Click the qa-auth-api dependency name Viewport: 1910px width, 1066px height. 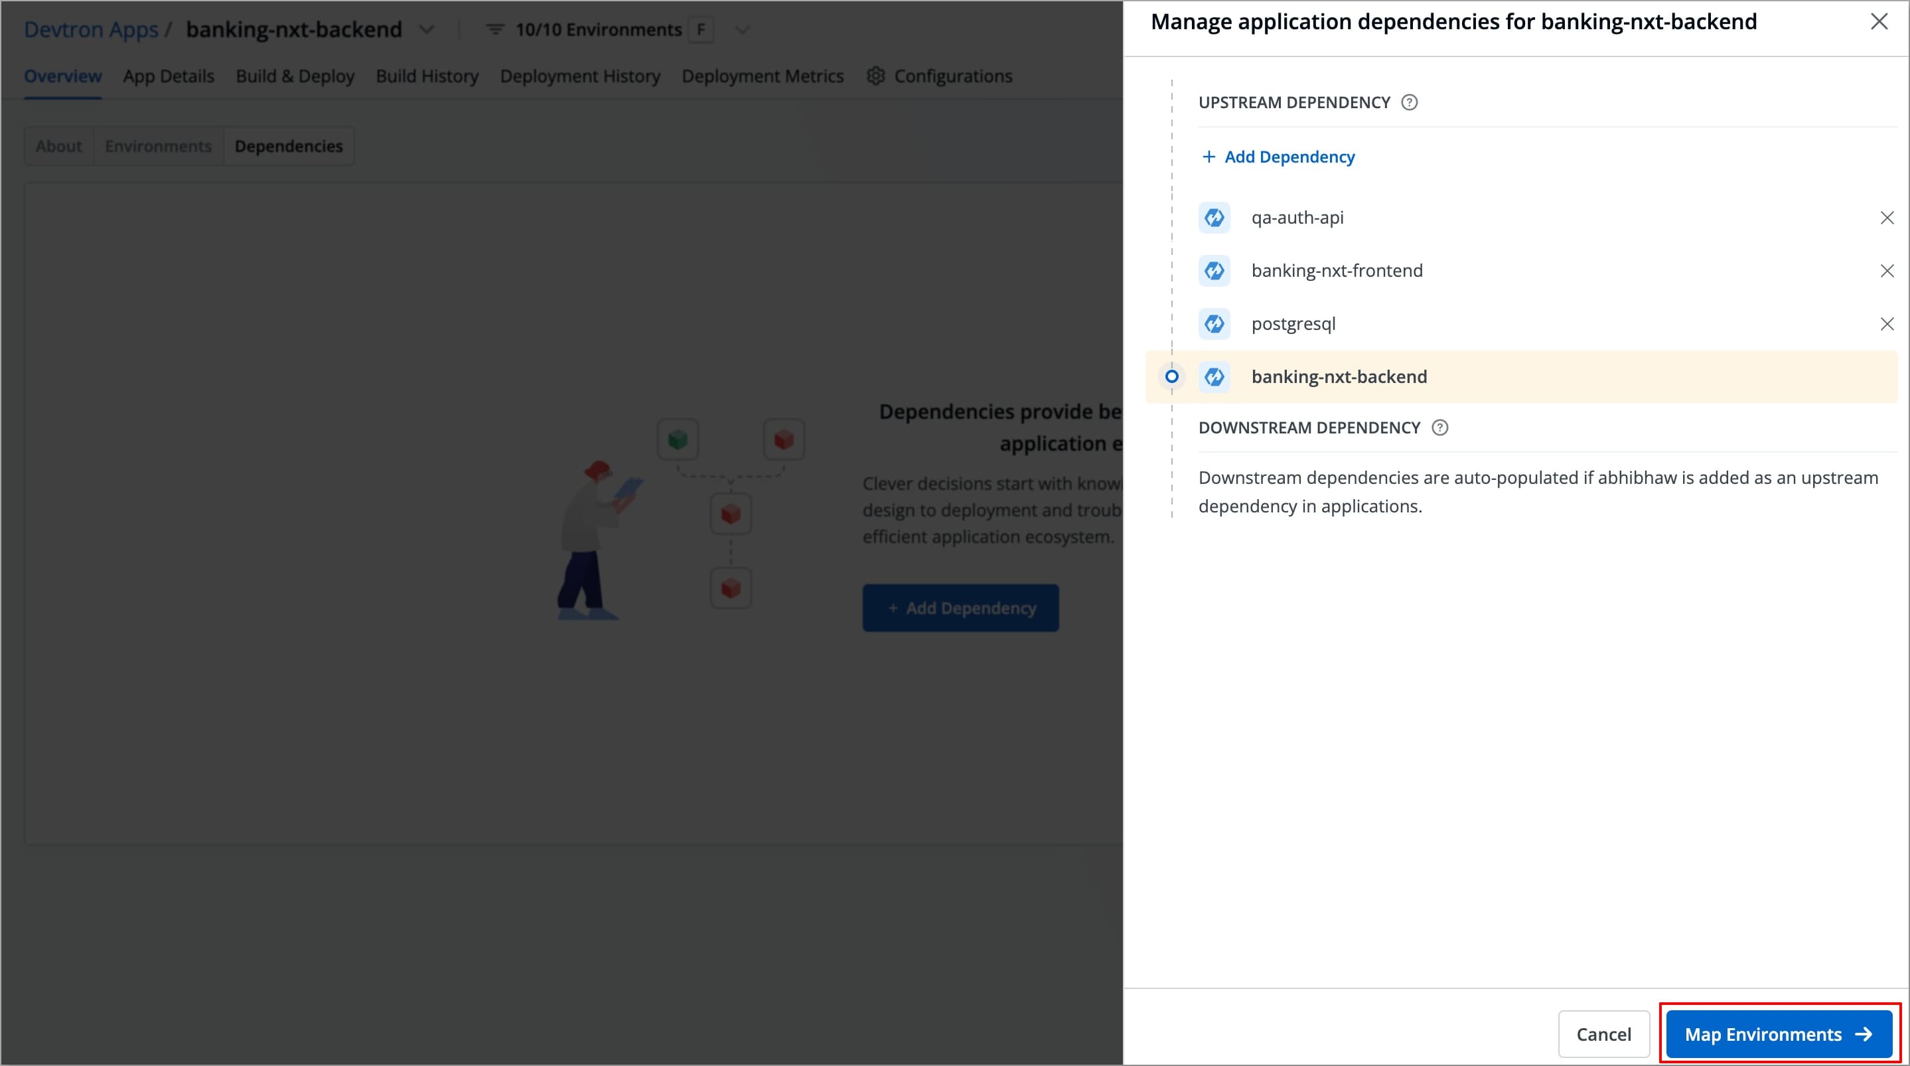[1297, 217]
